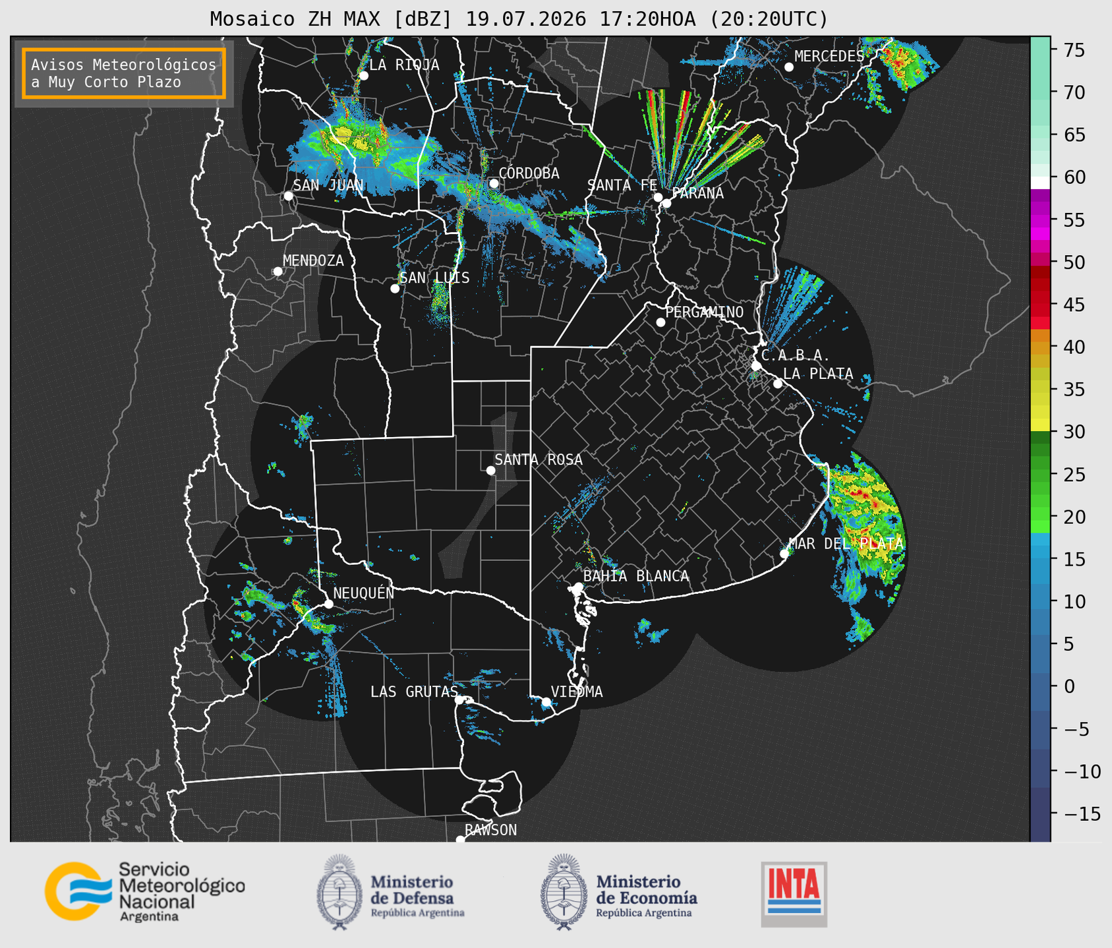Pick the yellow 30 dBZ legend band
The height and width of the screenshot is (948, 1112).
[x=1040, y=426]
